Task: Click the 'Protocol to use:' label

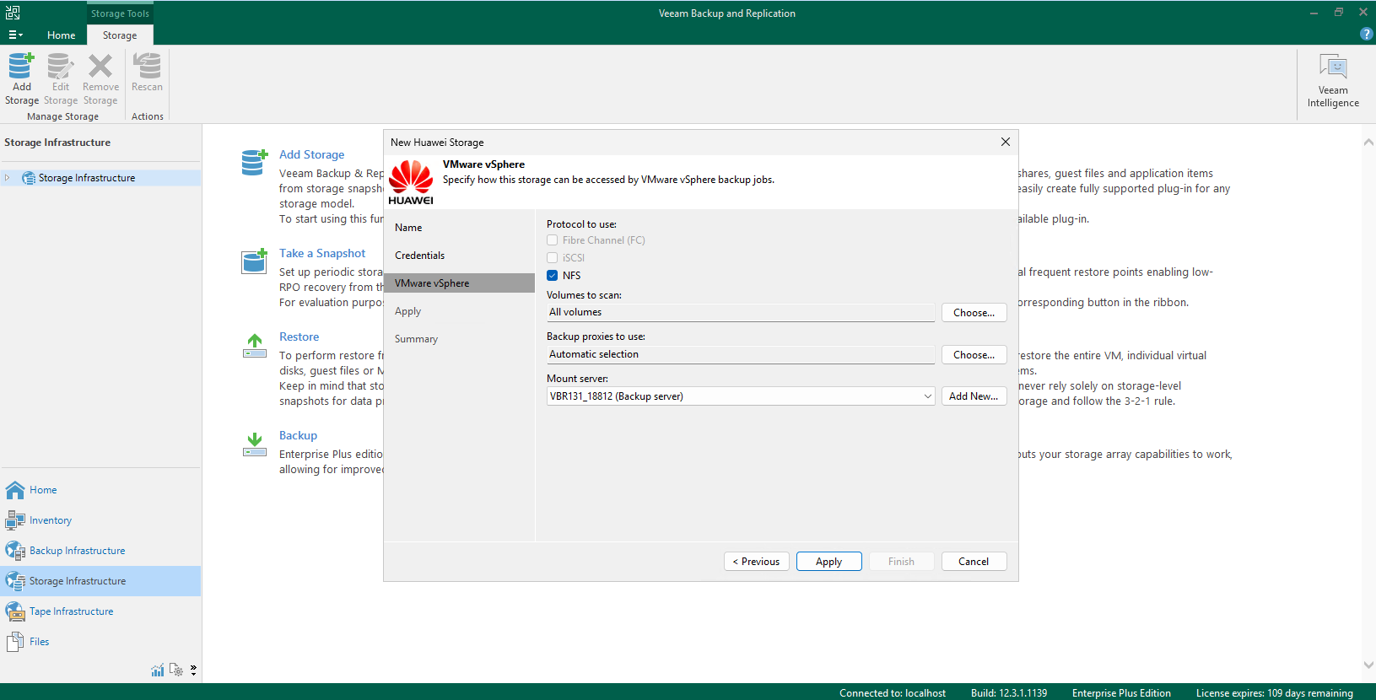Action: [x=581, y=224]
